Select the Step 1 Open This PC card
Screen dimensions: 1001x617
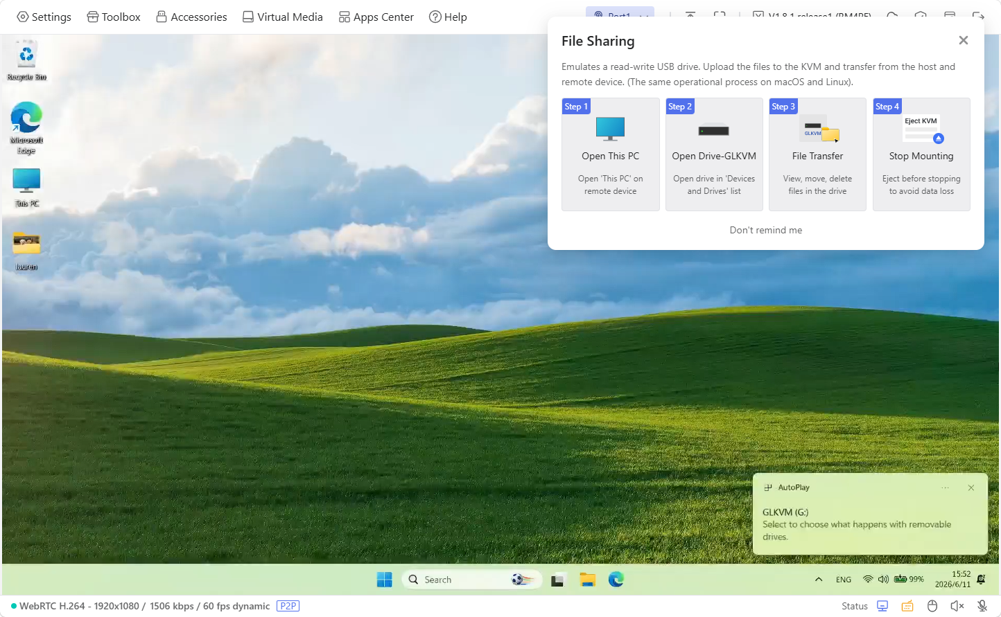coord(610,154)
